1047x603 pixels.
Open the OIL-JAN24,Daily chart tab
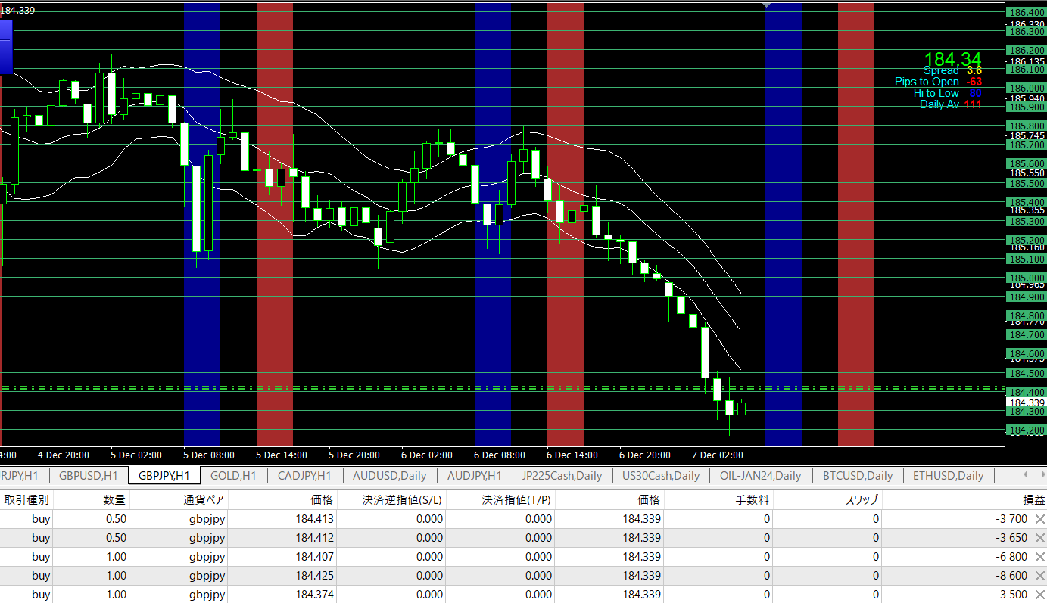[x=760, y=476]
